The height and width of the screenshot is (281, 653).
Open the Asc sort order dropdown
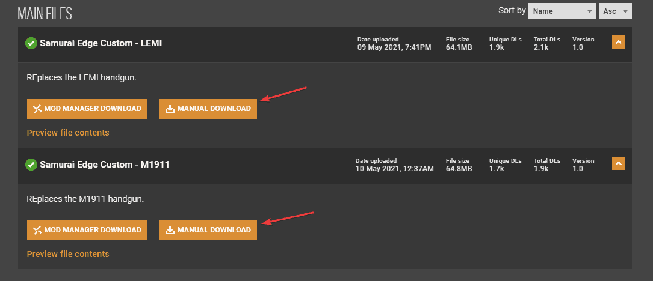615,11
